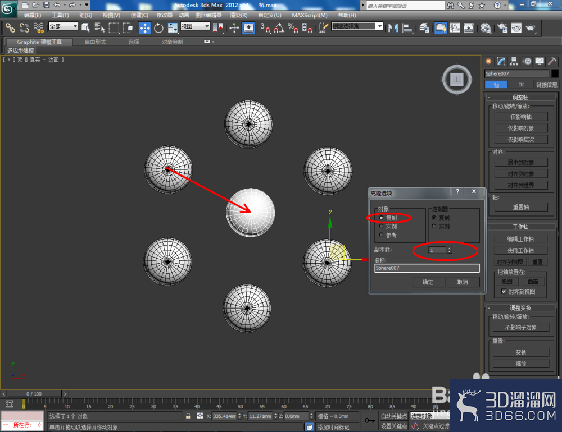Open the Rendering menu
562x432 pixels.
[239, 15]
